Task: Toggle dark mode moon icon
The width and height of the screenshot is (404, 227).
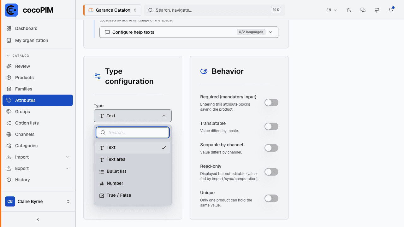Action: [349, 10]
